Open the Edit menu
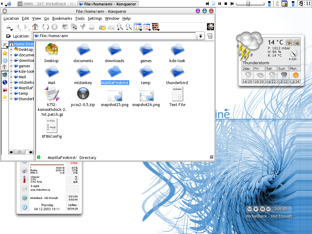312x234 pixels. coord(26,19)
